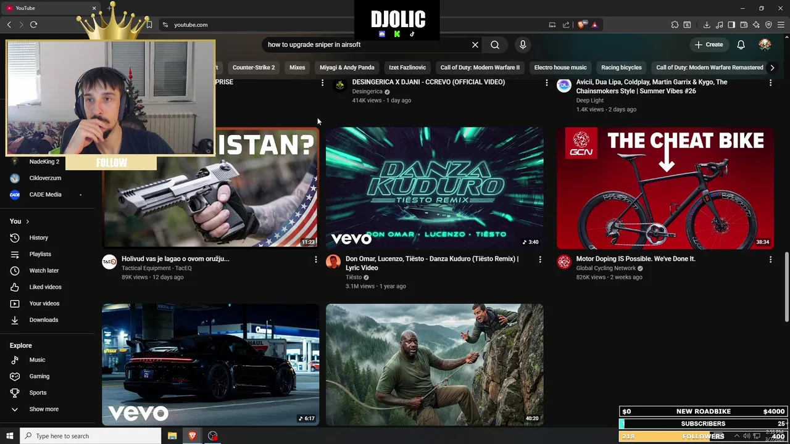Click the Windows Start button

[x=9, y=436]
